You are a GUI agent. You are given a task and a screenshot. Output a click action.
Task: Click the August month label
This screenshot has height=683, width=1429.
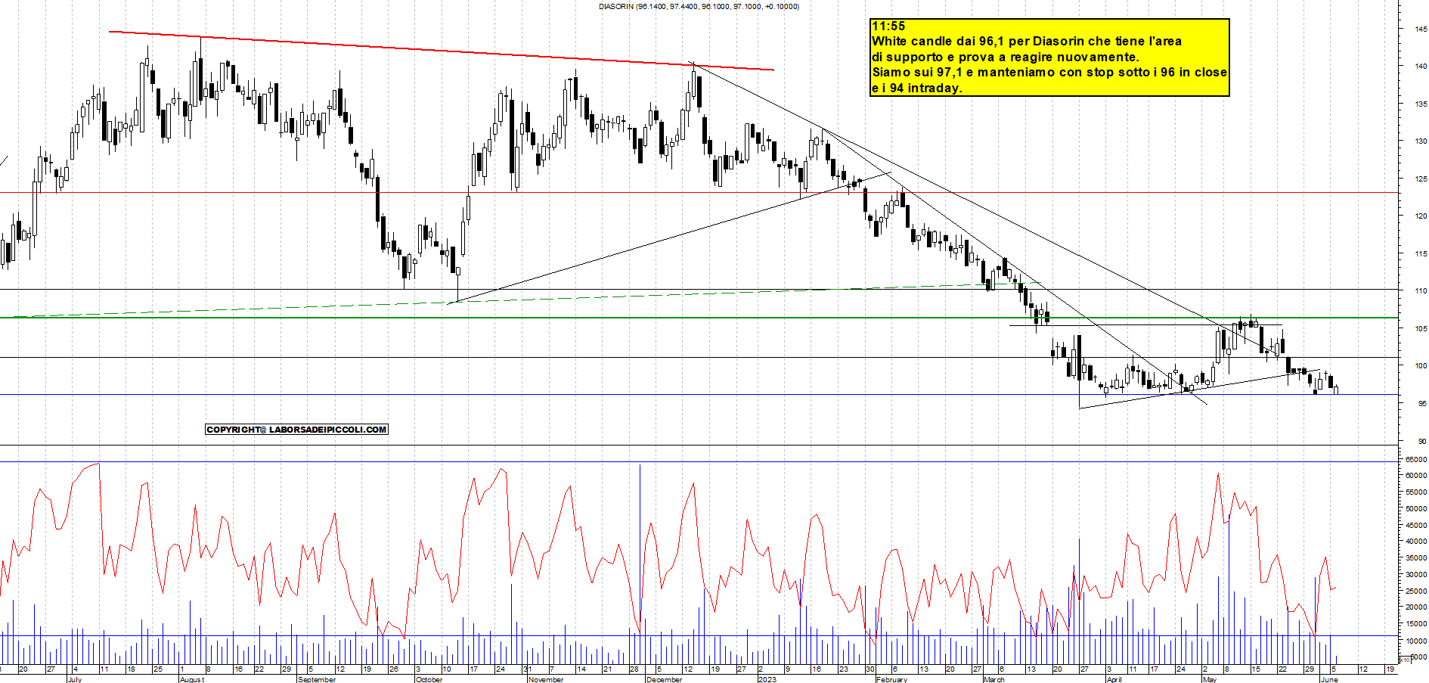[192, 679]
